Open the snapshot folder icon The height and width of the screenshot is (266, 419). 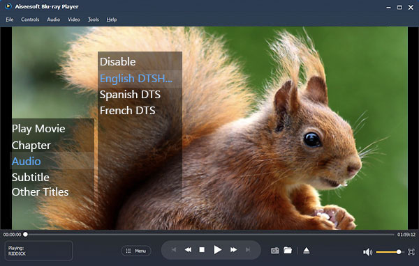(x=288, y=250)
